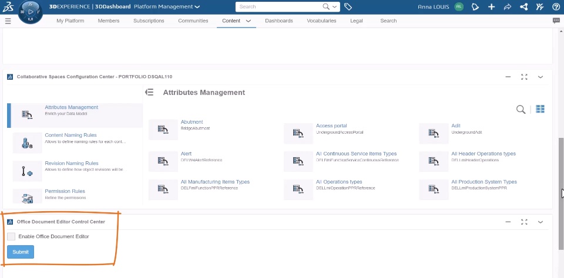Click the Submit button
The image size is (564, 278).
tap(21, 252)
